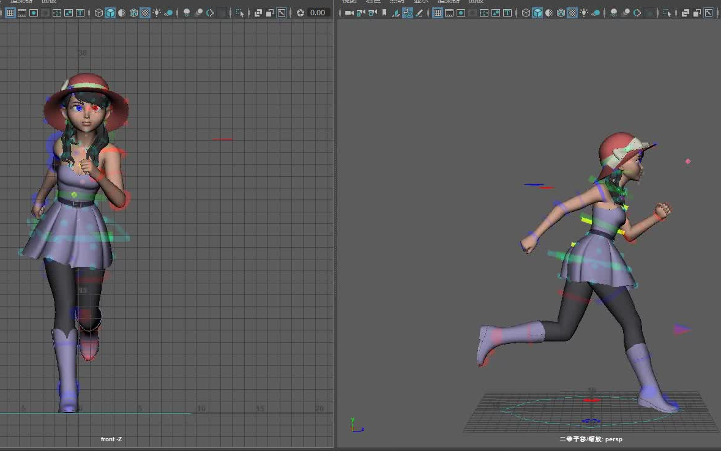Click select camera icon in persp panel
This screenshot has width=721, height=451.
[349, 13]
